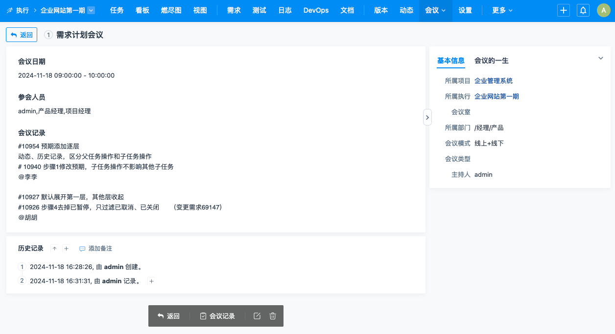
Task: Expand all history entries with plus icon
Action: click(66, 249)
